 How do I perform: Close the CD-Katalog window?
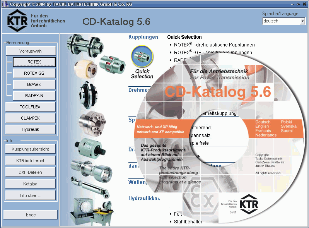coord(304,4)
